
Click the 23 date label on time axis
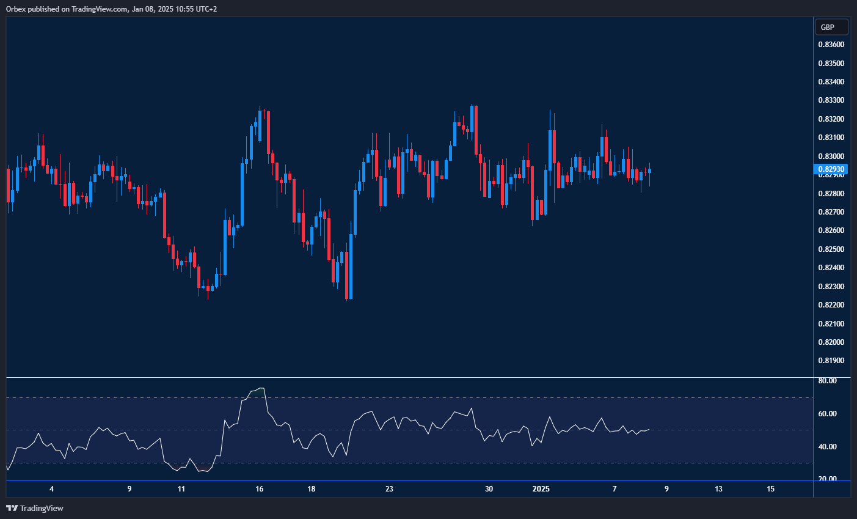coord(389,489)
